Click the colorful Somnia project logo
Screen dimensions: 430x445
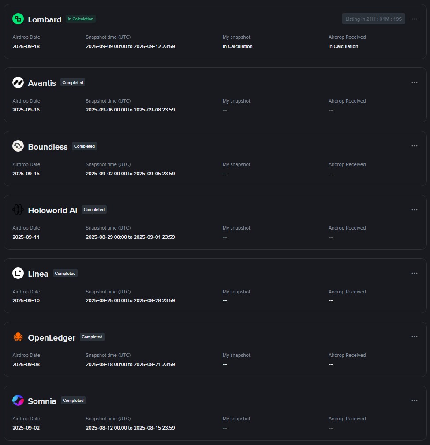click(x=18, y=400)
